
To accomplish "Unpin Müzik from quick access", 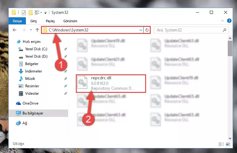I will coord(65,79).
